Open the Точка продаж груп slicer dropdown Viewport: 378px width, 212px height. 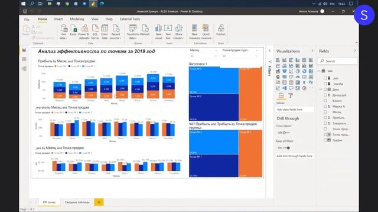click(256, 56)
